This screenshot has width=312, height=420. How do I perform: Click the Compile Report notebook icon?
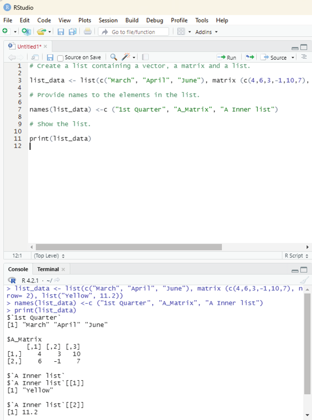145,57
